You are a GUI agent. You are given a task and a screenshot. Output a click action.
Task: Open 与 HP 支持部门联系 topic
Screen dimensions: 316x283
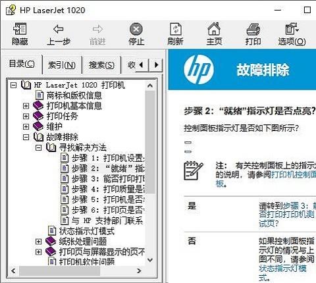pos(107,220)
